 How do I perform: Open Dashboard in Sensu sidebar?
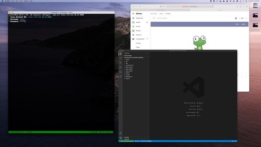tap(139, 18)
